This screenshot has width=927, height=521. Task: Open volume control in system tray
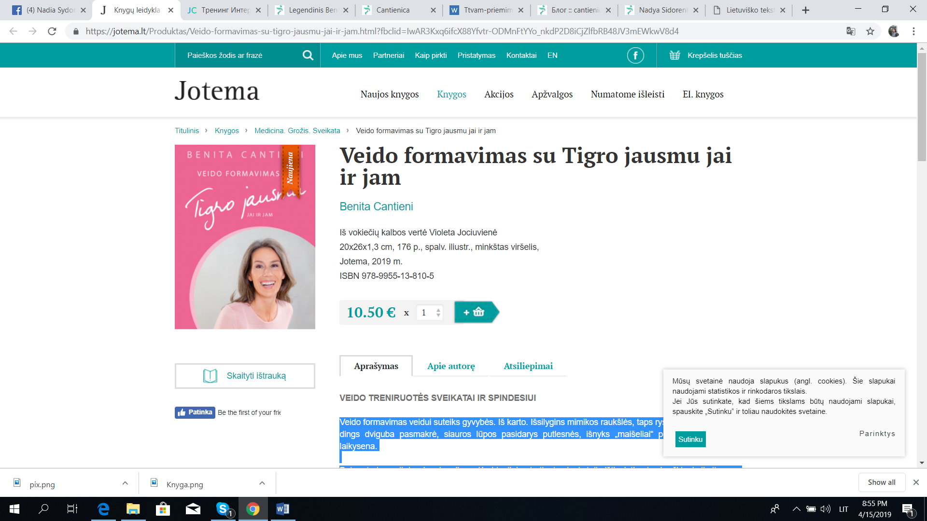826,509
